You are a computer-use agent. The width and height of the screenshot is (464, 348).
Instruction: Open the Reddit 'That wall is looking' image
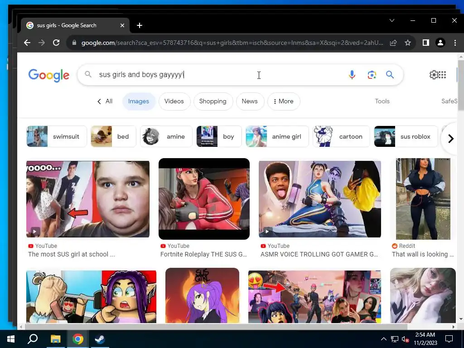(423, 199)
